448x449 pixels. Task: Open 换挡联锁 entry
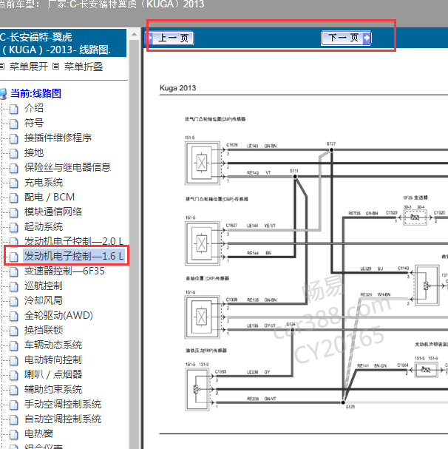pos(44,330)
